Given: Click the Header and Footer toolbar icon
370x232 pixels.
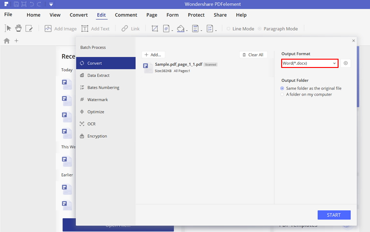Looking at the screenshot, I should [195, 29].
